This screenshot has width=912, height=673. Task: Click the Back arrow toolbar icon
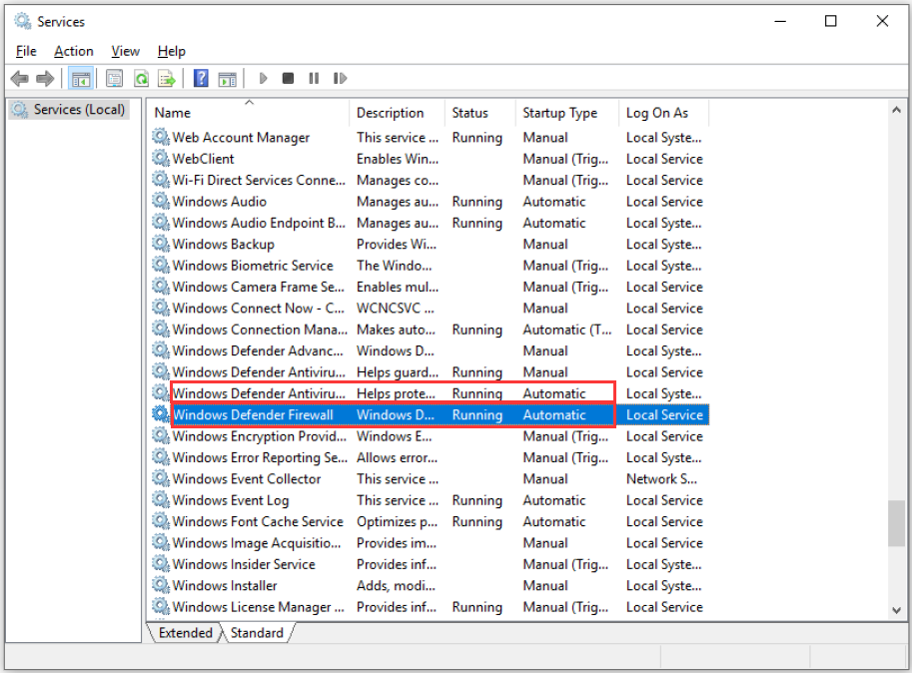[20, 78]
